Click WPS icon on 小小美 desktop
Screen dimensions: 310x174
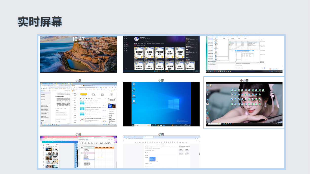pyautogui.click(x=207, y=118)
